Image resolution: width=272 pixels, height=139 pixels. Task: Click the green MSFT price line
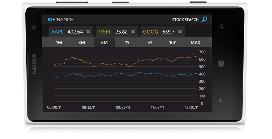pos(126,101)
